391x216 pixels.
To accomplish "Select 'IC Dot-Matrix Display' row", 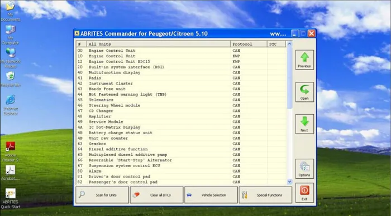I will point(182,127).
